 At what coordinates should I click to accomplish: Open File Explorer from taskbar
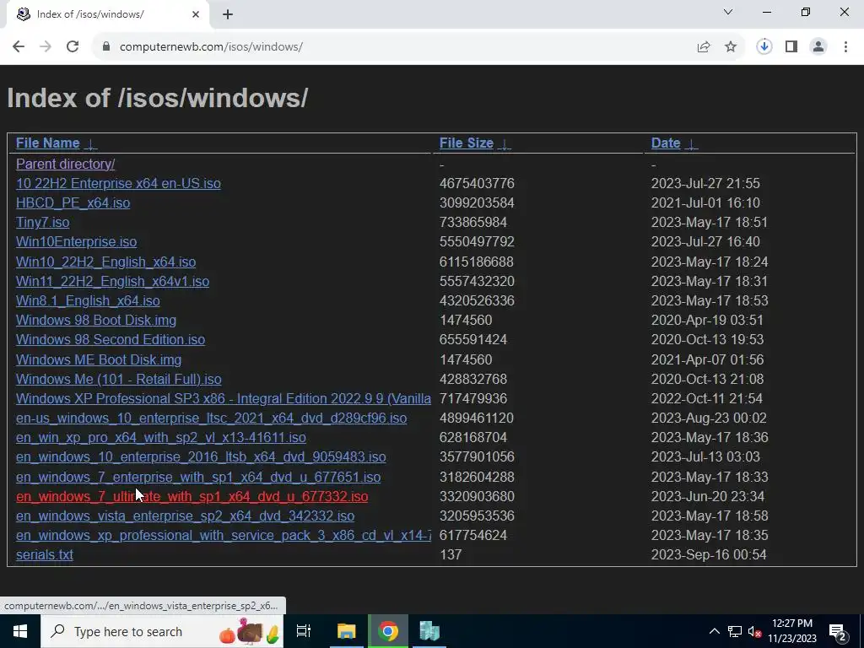(347, 631)
